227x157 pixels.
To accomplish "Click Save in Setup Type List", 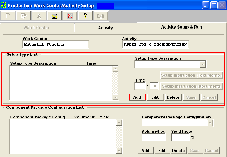I will point(191,97).
